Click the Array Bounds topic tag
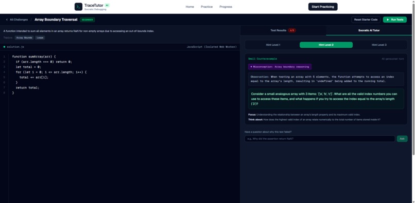Screen dimensions: 415x203 24,38
